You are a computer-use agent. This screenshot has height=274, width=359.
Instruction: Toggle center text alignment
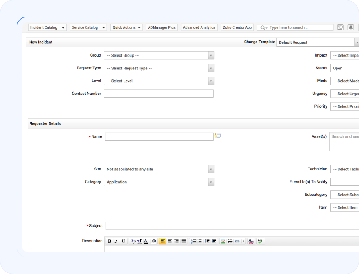pyautogui.click(x=170, y=242)
